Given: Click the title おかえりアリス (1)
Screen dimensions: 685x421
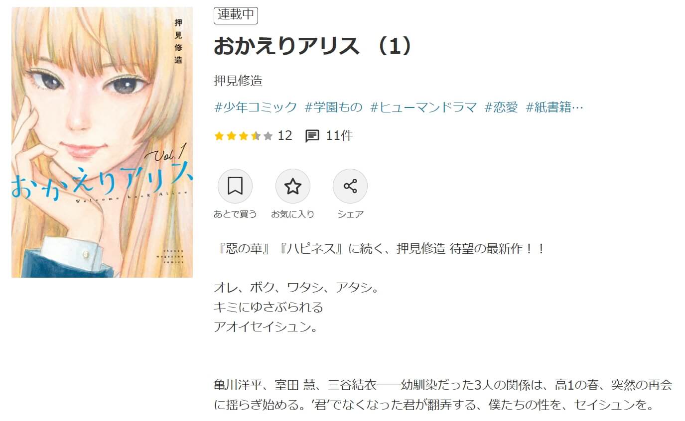Looking at the screenshot, I should pos(313,46).
